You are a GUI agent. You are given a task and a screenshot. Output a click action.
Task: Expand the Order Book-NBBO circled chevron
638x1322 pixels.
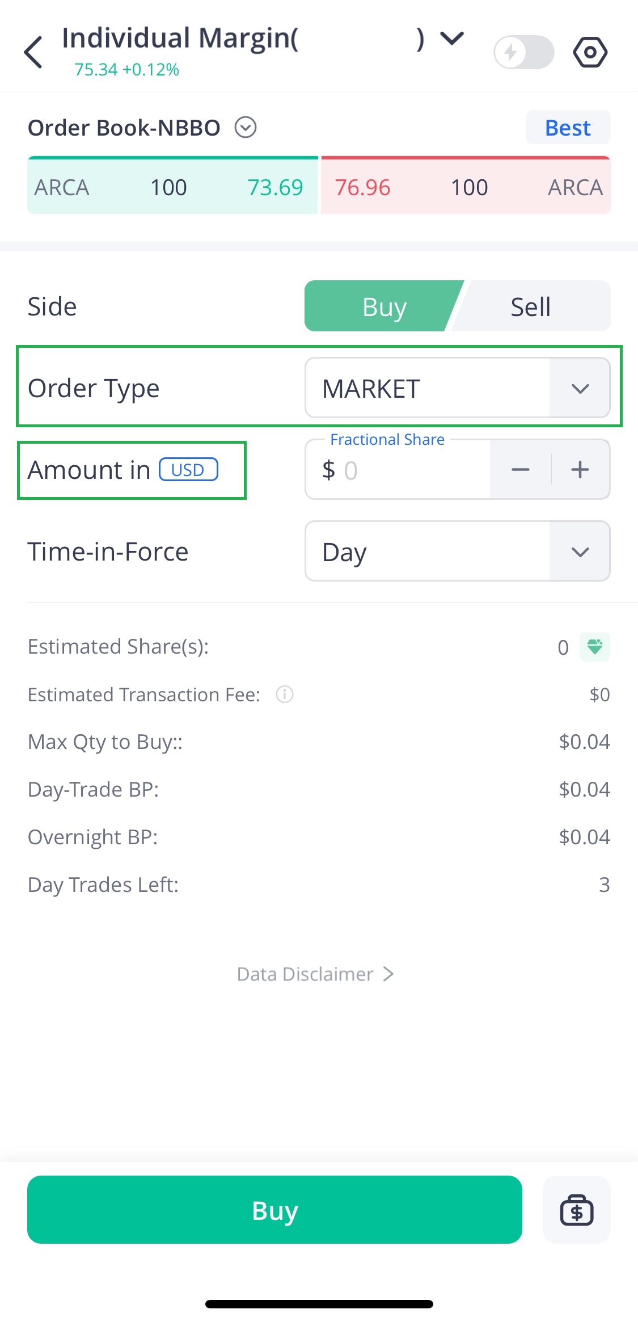tap(246, 128)
